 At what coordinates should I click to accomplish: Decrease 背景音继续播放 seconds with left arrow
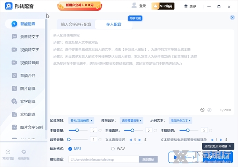[x=212, y=140]
